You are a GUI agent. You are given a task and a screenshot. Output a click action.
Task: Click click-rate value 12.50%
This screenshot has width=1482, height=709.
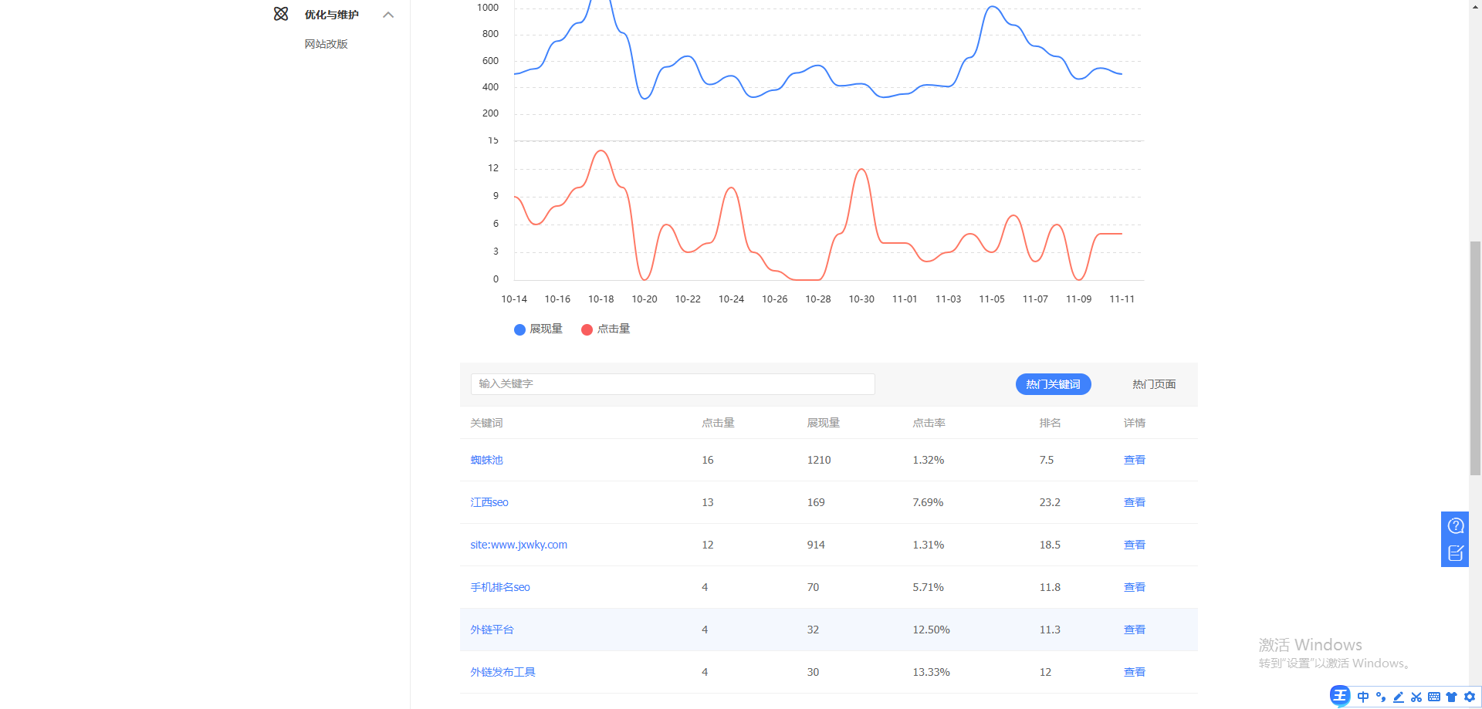[x=931, y=630]
